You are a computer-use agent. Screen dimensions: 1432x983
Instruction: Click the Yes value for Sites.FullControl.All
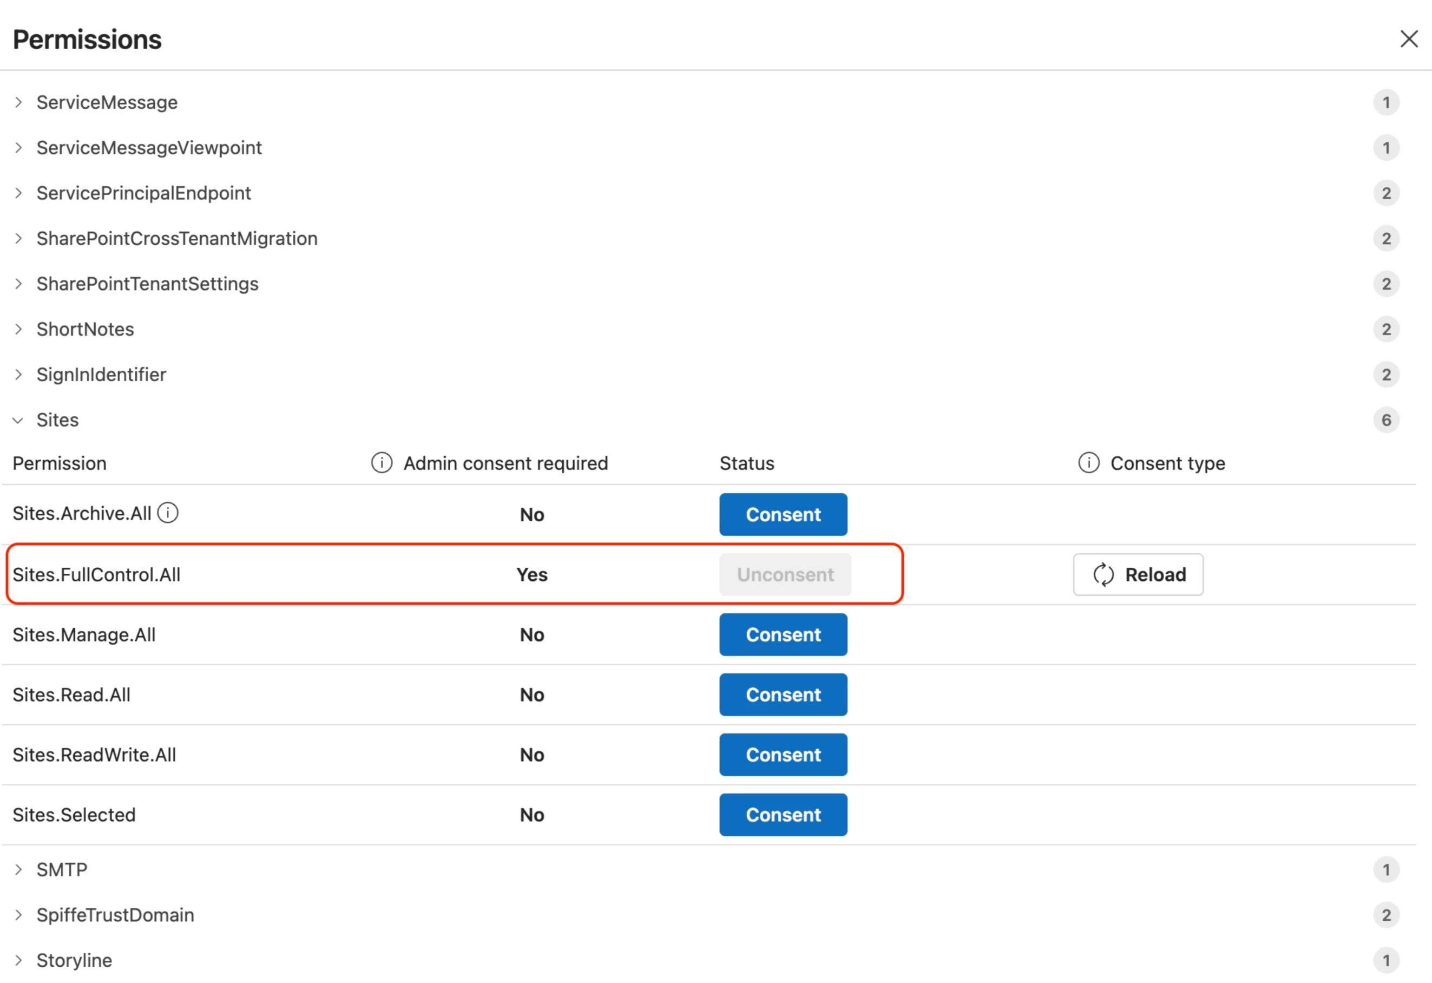tap(532, 575)
